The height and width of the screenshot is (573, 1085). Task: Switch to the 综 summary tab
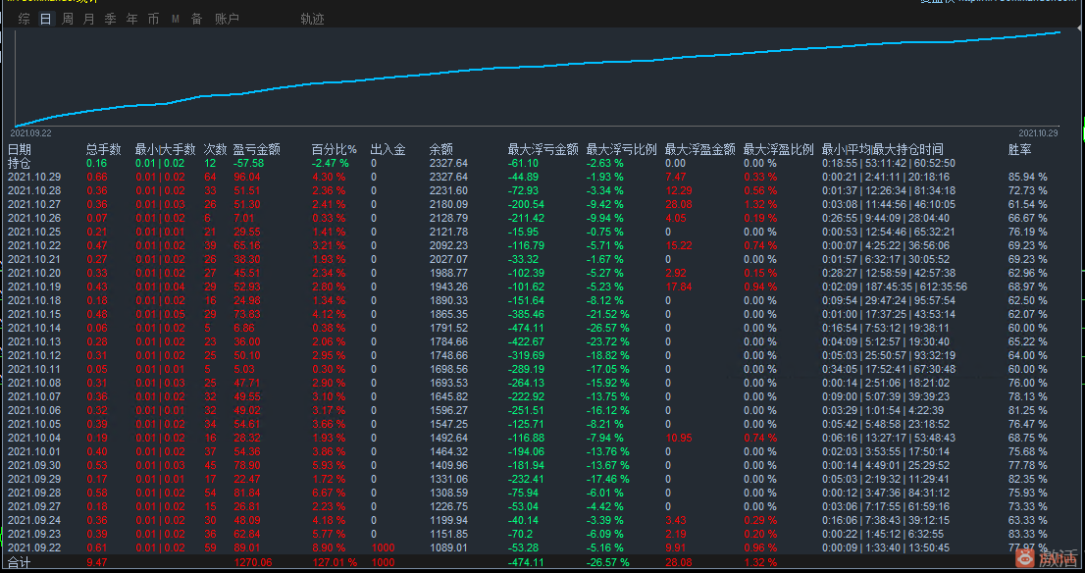[25, 20]
